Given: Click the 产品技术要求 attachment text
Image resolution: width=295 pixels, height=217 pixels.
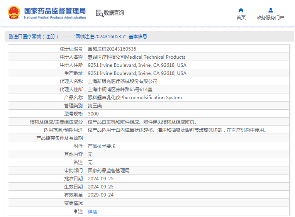Looking at the screenshot, I should [102, 146].
